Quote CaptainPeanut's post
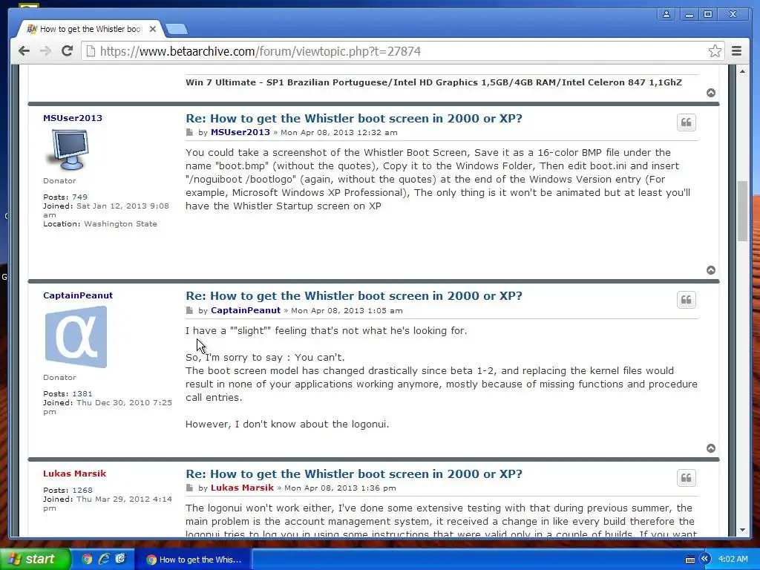 point(686,300)
